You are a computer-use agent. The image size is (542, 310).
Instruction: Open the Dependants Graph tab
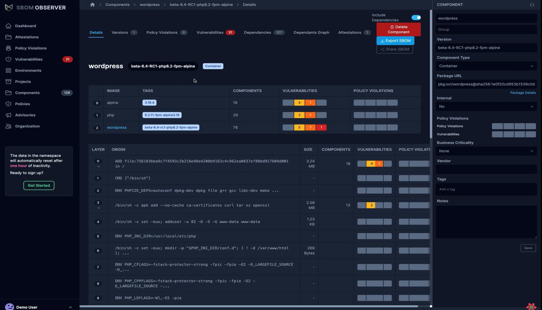coord(311,32)
